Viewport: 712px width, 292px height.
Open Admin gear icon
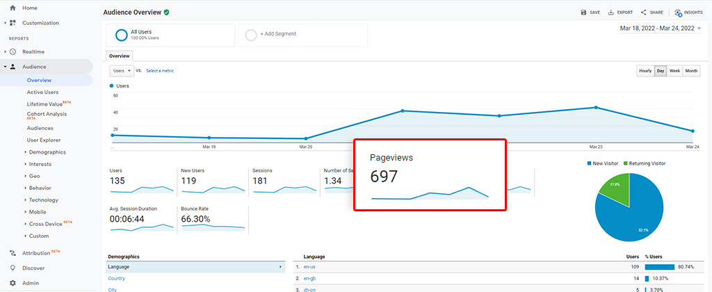pos(13,283)
